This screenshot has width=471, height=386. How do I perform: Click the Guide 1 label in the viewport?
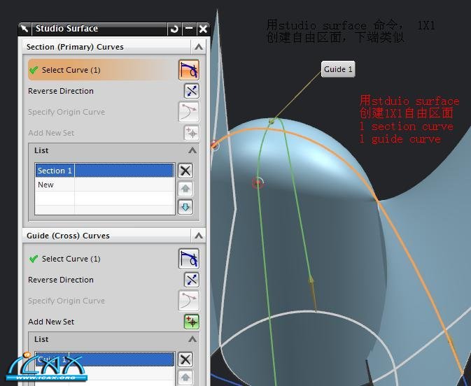coord(338,69)
